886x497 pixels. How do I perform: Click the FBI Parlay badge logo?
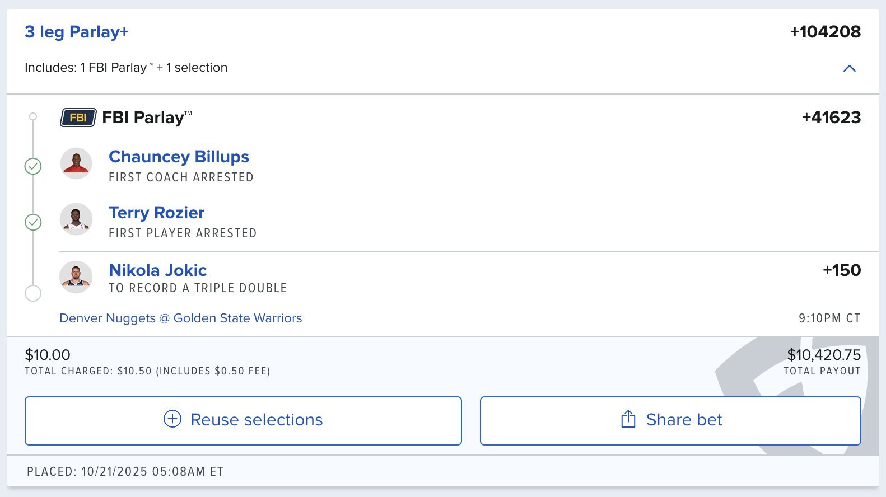(78, 118)
